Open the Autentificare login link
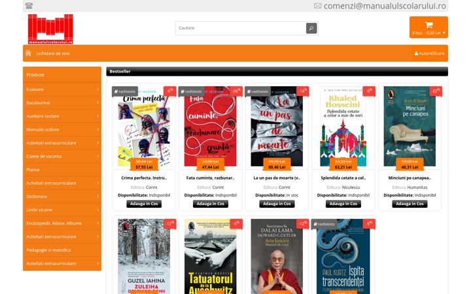The width and height of the screenshot is (471, 294). [x=431, y=54]
